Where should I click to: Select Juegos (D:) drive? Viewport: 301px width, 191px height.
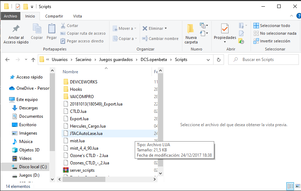(x=26, y=175)
